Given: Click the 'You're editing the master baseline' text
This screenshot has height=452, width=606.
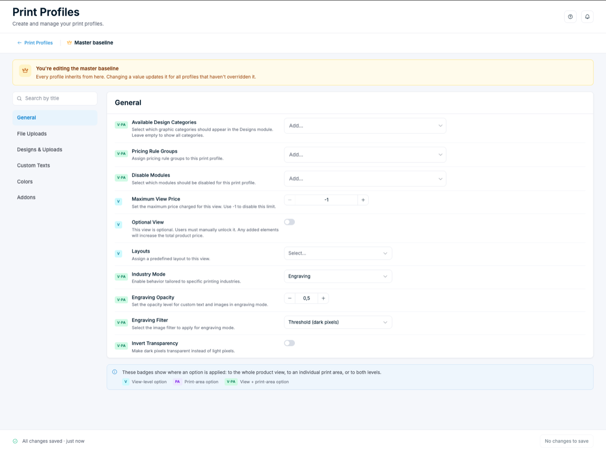Looking at the screenshot, I should tap(77, 69).
